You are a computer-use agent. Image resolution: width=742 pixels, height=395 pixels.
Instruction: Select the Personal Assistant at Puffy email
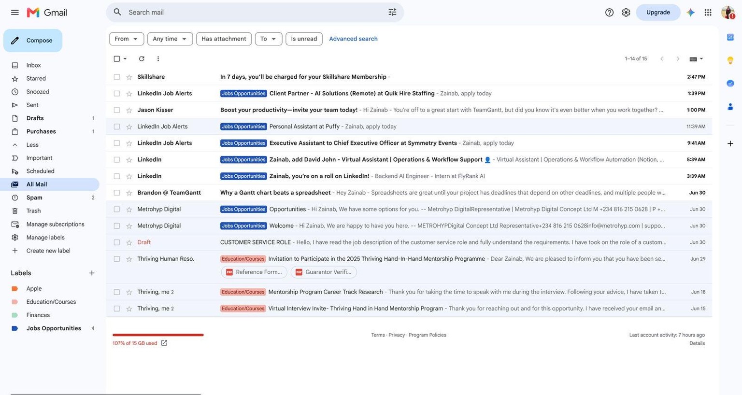point(116,127)
